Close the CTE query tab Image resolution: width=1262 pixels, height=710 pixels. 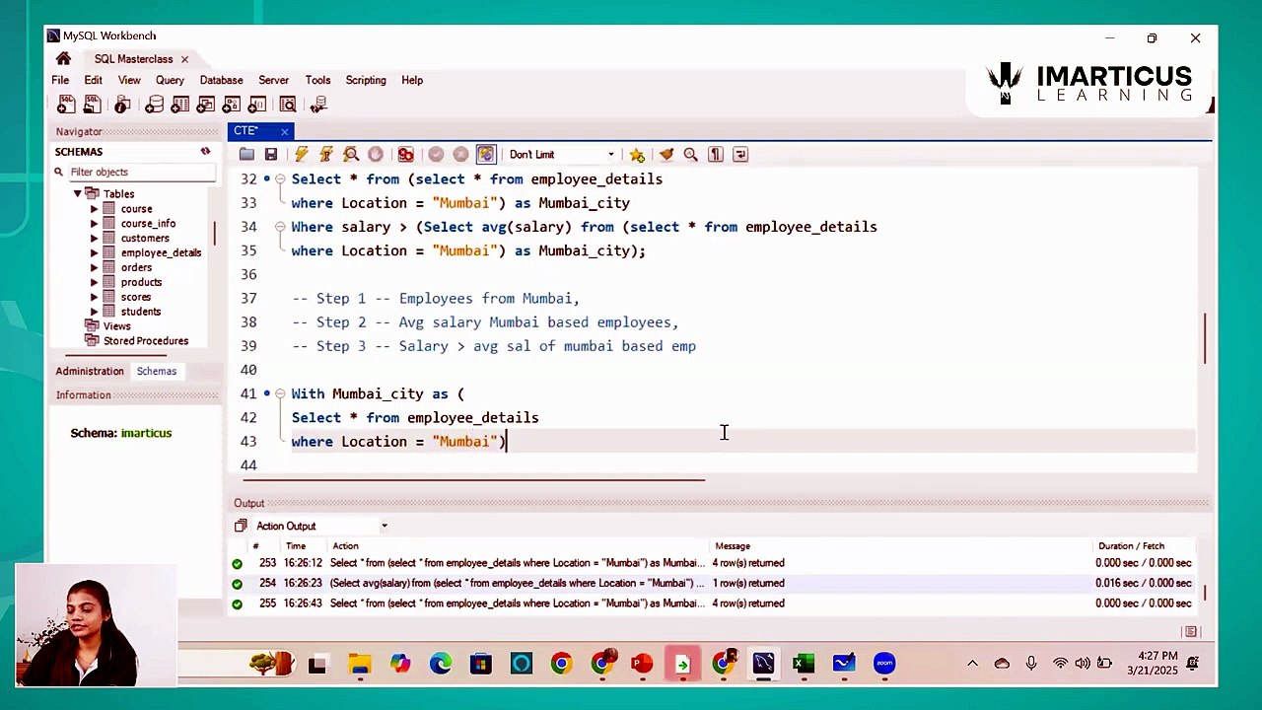284,131
